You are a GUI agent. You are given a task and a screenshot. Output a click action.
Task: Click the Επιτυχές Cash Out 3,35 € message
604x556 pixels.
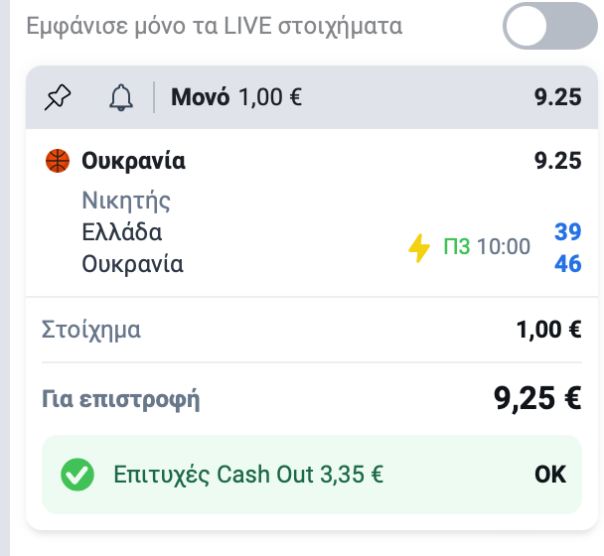tap(248, 475)
